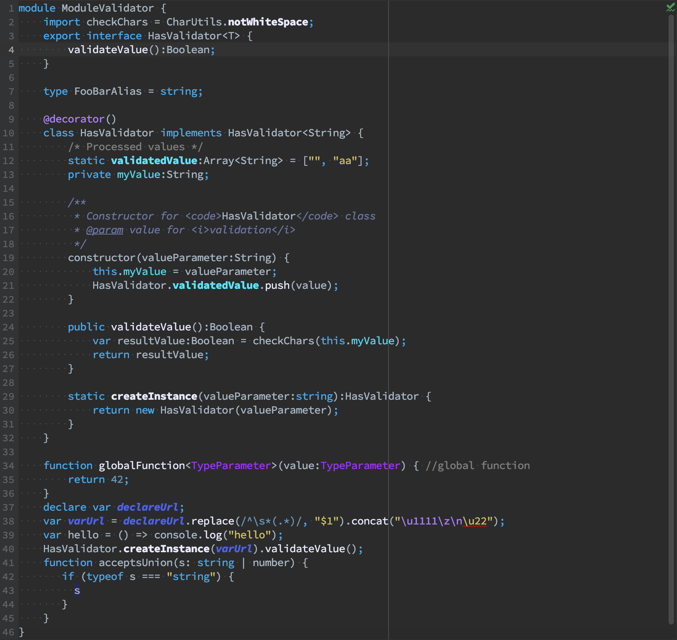Click the closing brace on line 46
This screenshot has height=640, width=677.
[22, 632]
